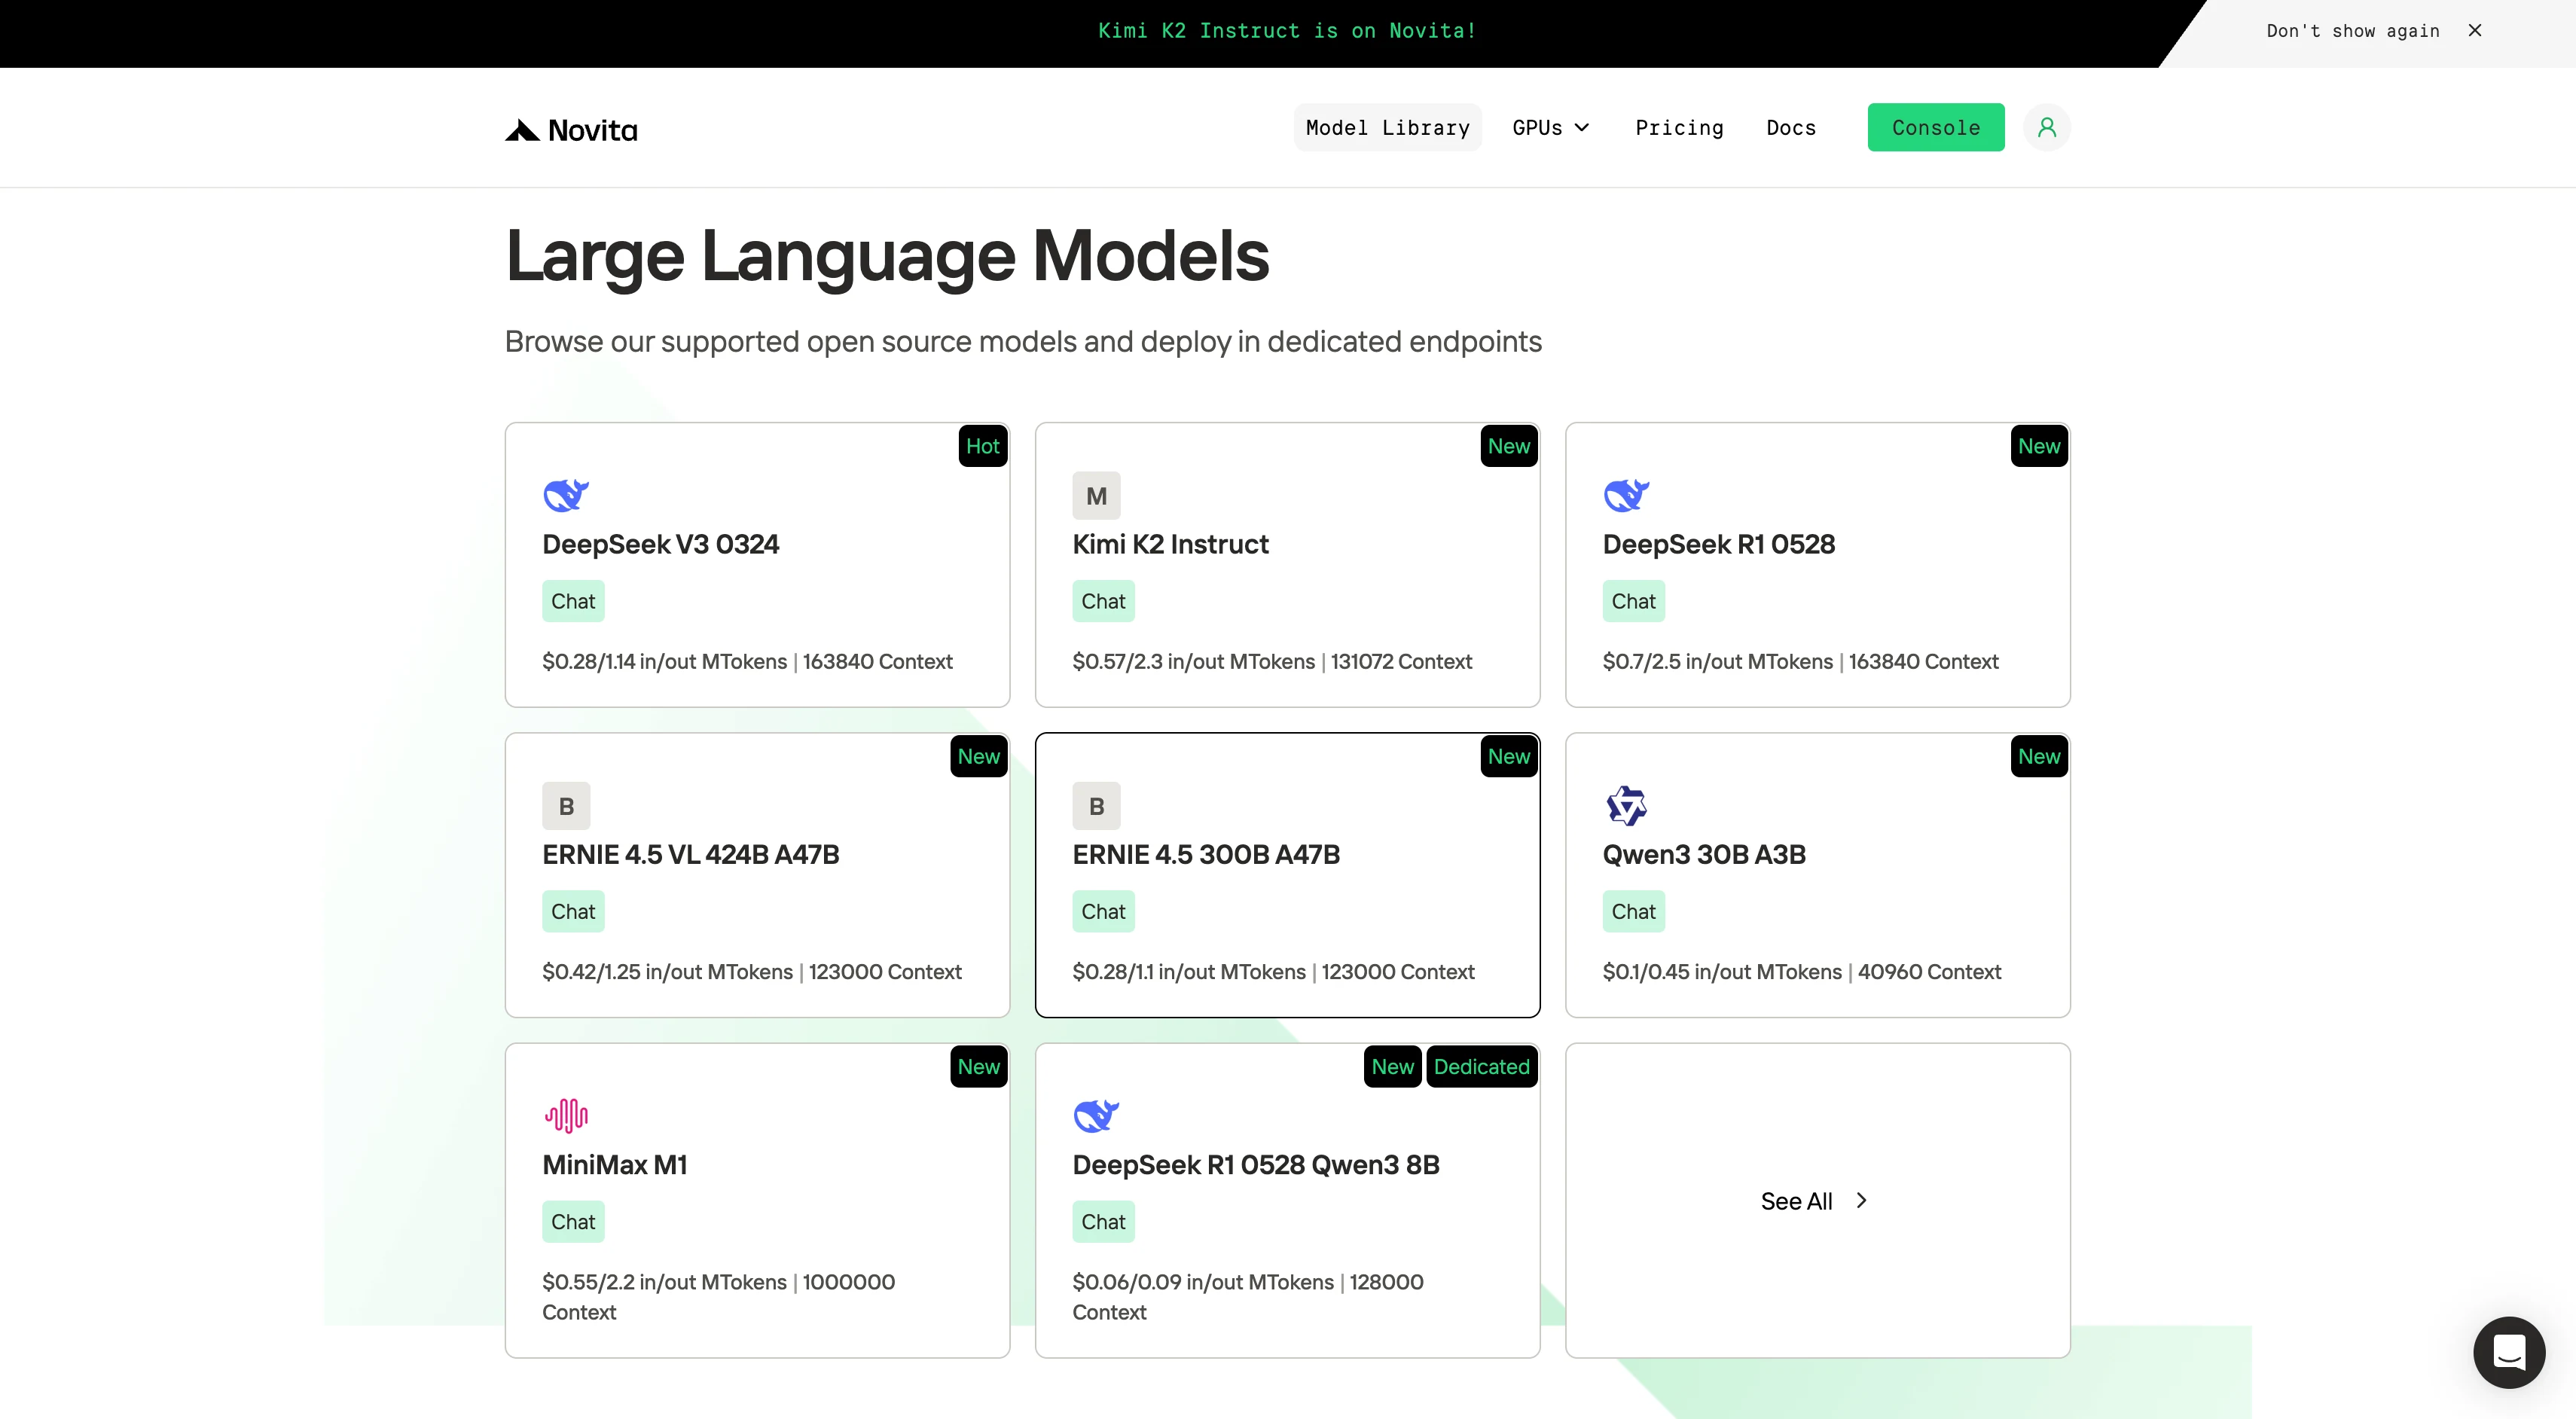The height and width of the screenshot is (1419, 2576).
Task: Click the Chat tag on DeepSeek R1 0528 Qwen3 8B
Action: point(1103,1221)
